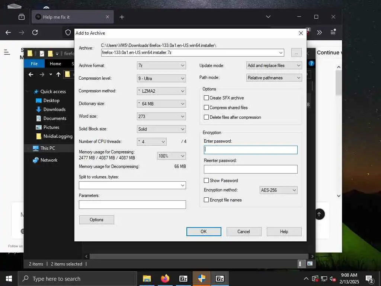This screenshot has height=286, width=381.
Task: Check Compress shared files
Action: coord(206,108)
